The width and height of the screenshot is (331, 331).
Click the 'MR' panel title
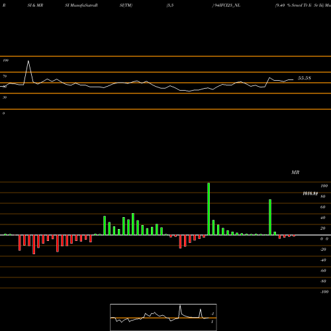coord(295,172)
